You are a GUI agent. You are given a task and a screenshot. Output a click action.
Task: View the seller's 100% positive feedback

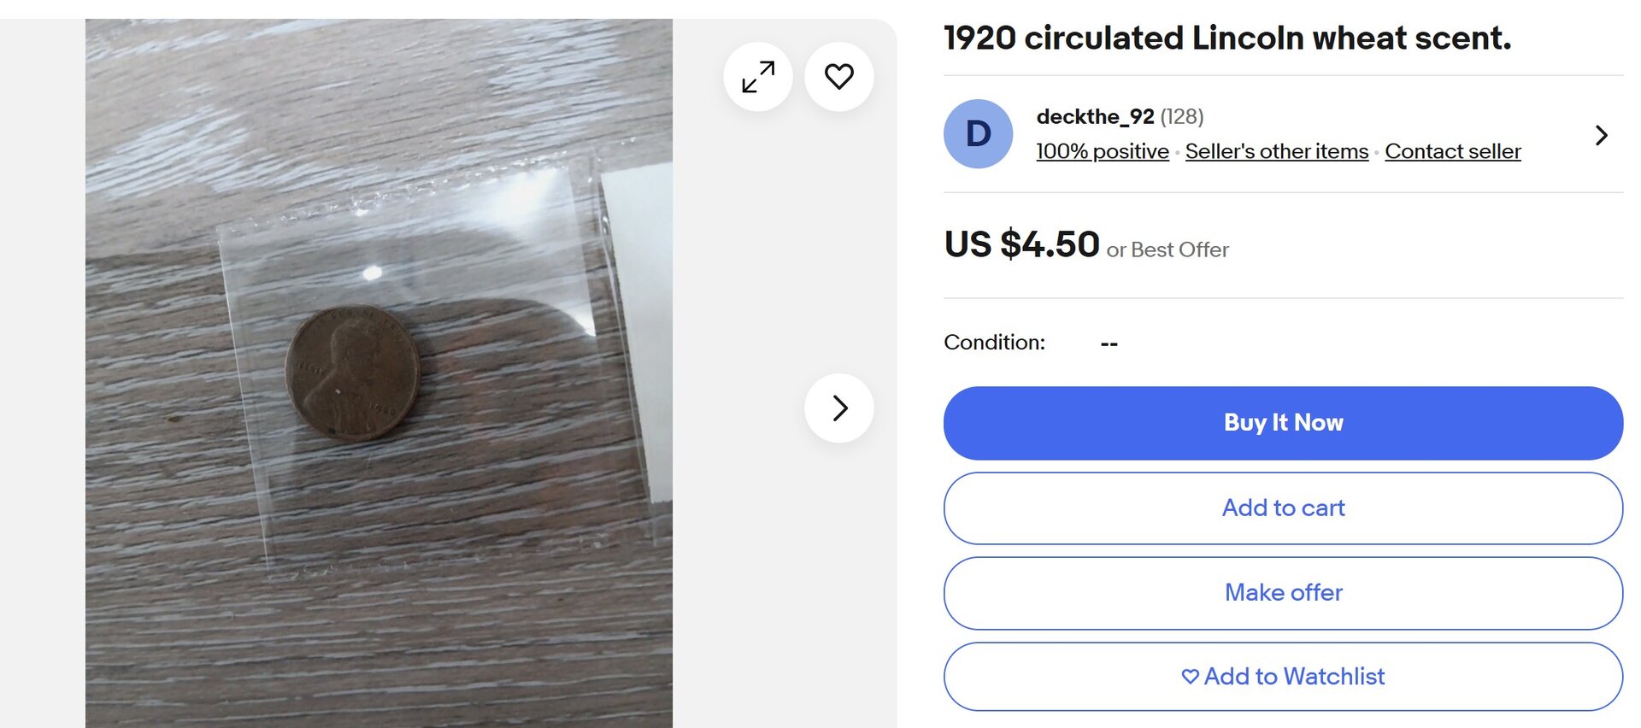tap(1102, 151)
